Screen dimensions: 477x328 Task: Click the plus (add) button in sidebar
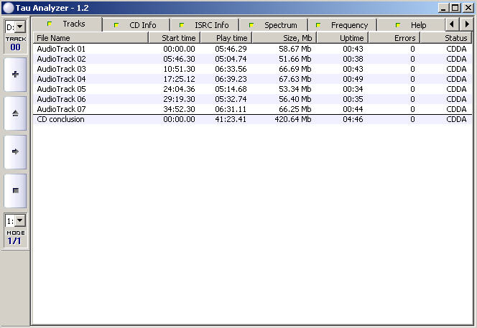pos(15,75)
